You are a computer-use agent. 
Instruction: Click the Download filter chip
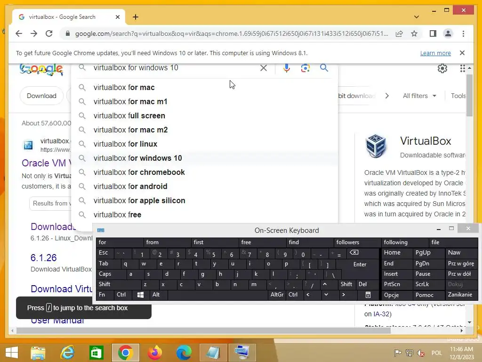41,96
